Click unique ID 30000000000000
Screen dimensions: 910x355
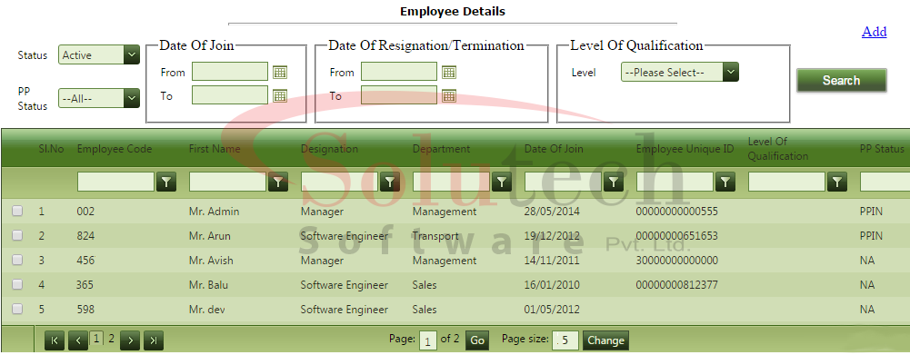tap(676, 261)
